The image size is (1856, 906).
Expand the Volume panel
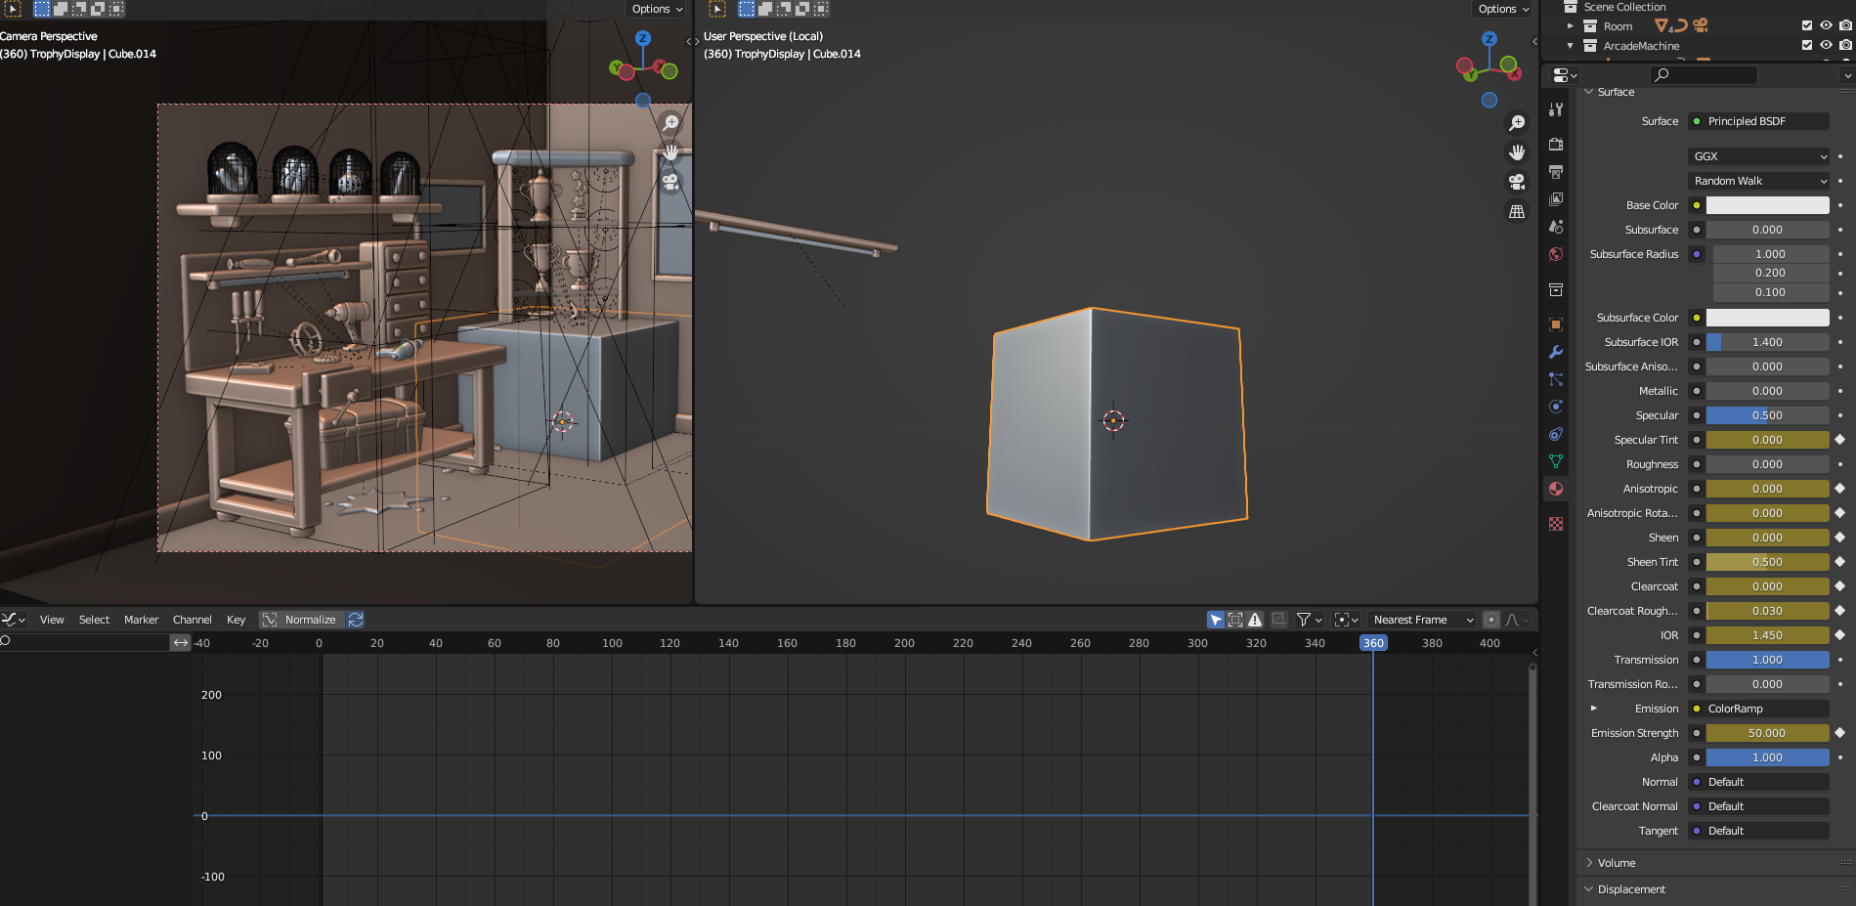[1617, 863]
